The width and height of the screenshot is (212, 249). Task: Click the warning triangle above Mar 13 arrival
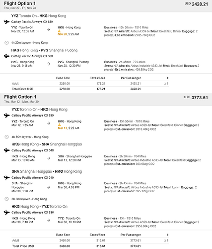[60, 125]
